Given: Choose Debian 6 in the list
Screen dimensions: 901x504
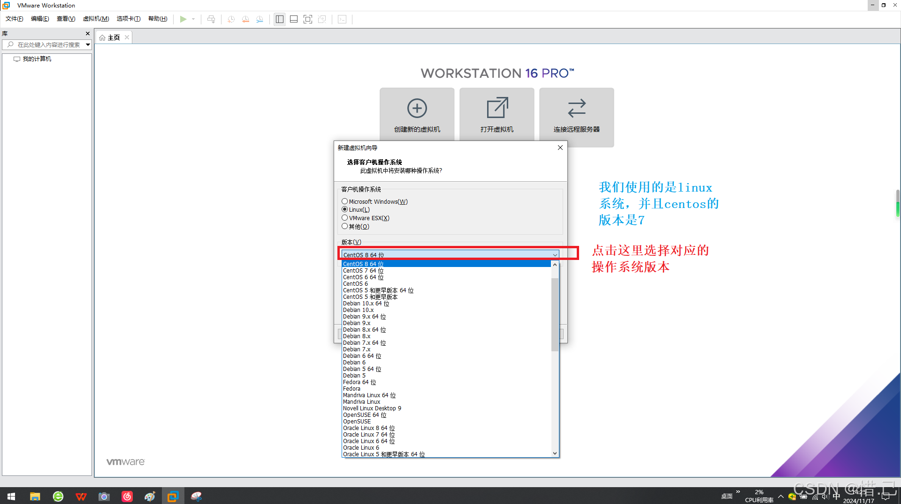Looking at the screenshot, I should tap(446, 363).
